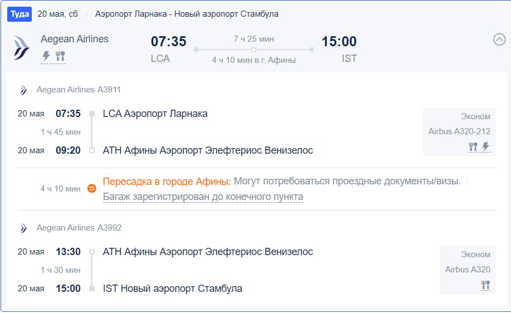Image resolution: width=511 pixels, height=313 pixels.
Task: Click the "4 ч 10 мин в г. Афины" summary label
Action: tap(254, 60)
